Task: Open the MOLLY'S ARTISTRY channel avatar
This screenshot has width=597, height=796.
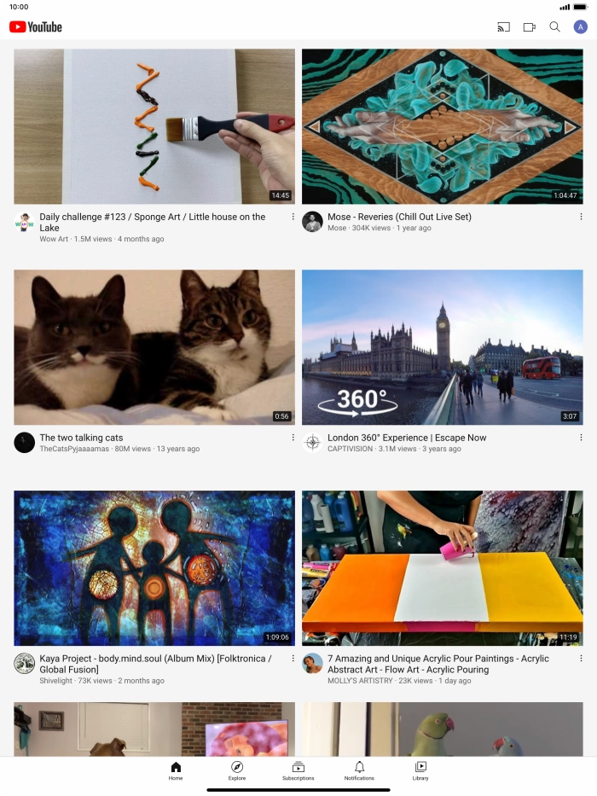Action: [312, 664]
